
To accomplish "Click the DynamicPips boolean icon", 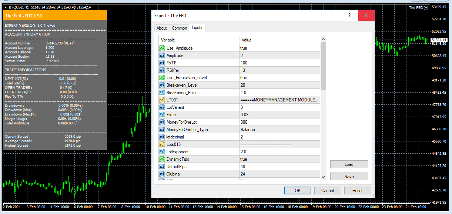I will point(162,159).
